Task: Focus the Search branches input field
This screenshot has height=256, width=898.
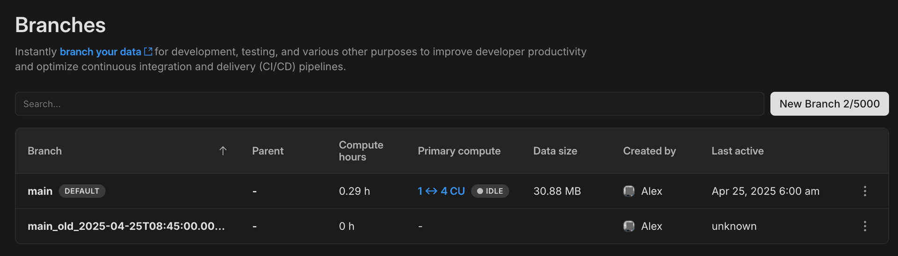Action: click(x=389, y=104)
